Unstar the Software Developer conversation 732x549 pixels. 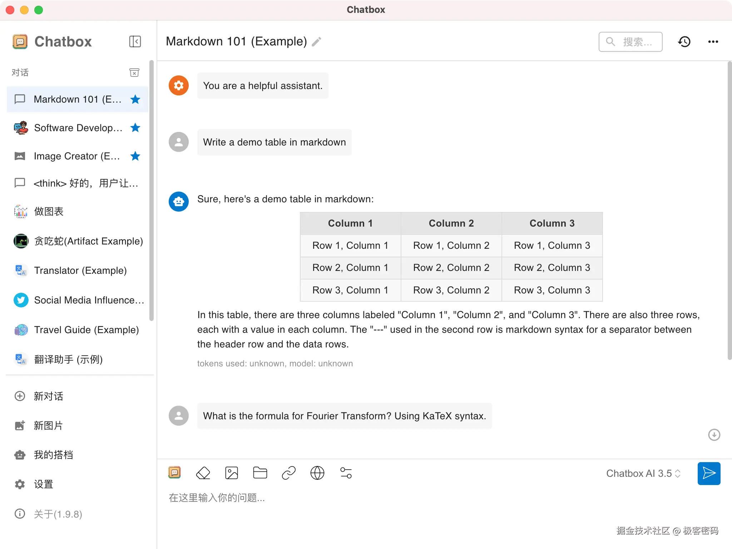point(135,128)
